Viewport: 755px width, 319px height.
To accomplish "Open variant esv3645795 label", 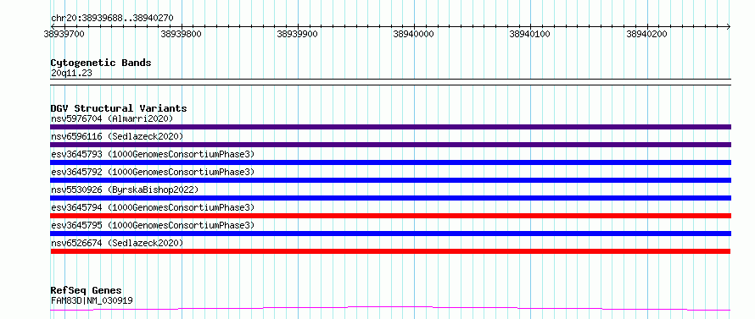I will [x=153, y=225].
